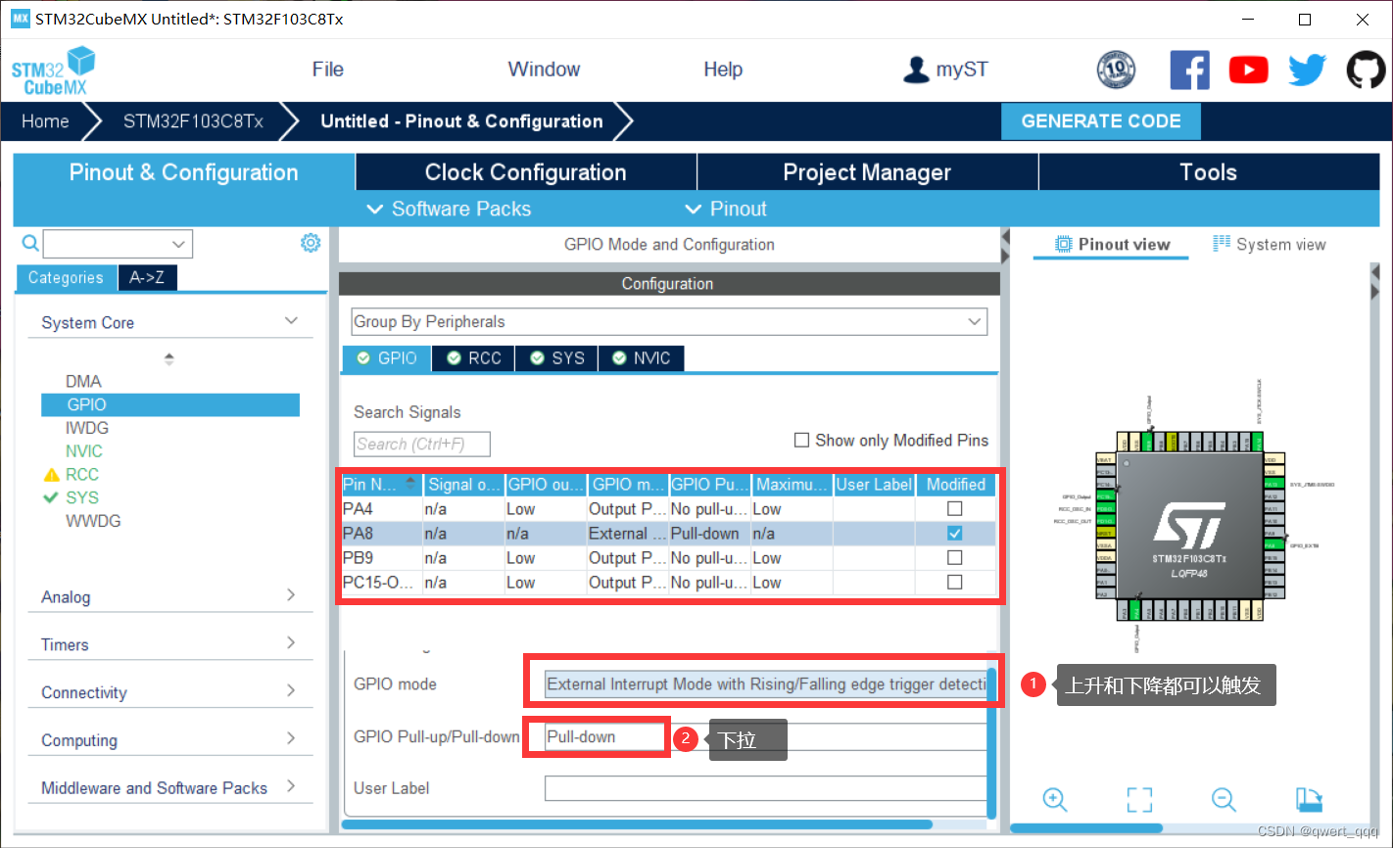Select the Pinout view tab
Viewport: 1393px width, 848px height.
click(x=1112, y=245)
